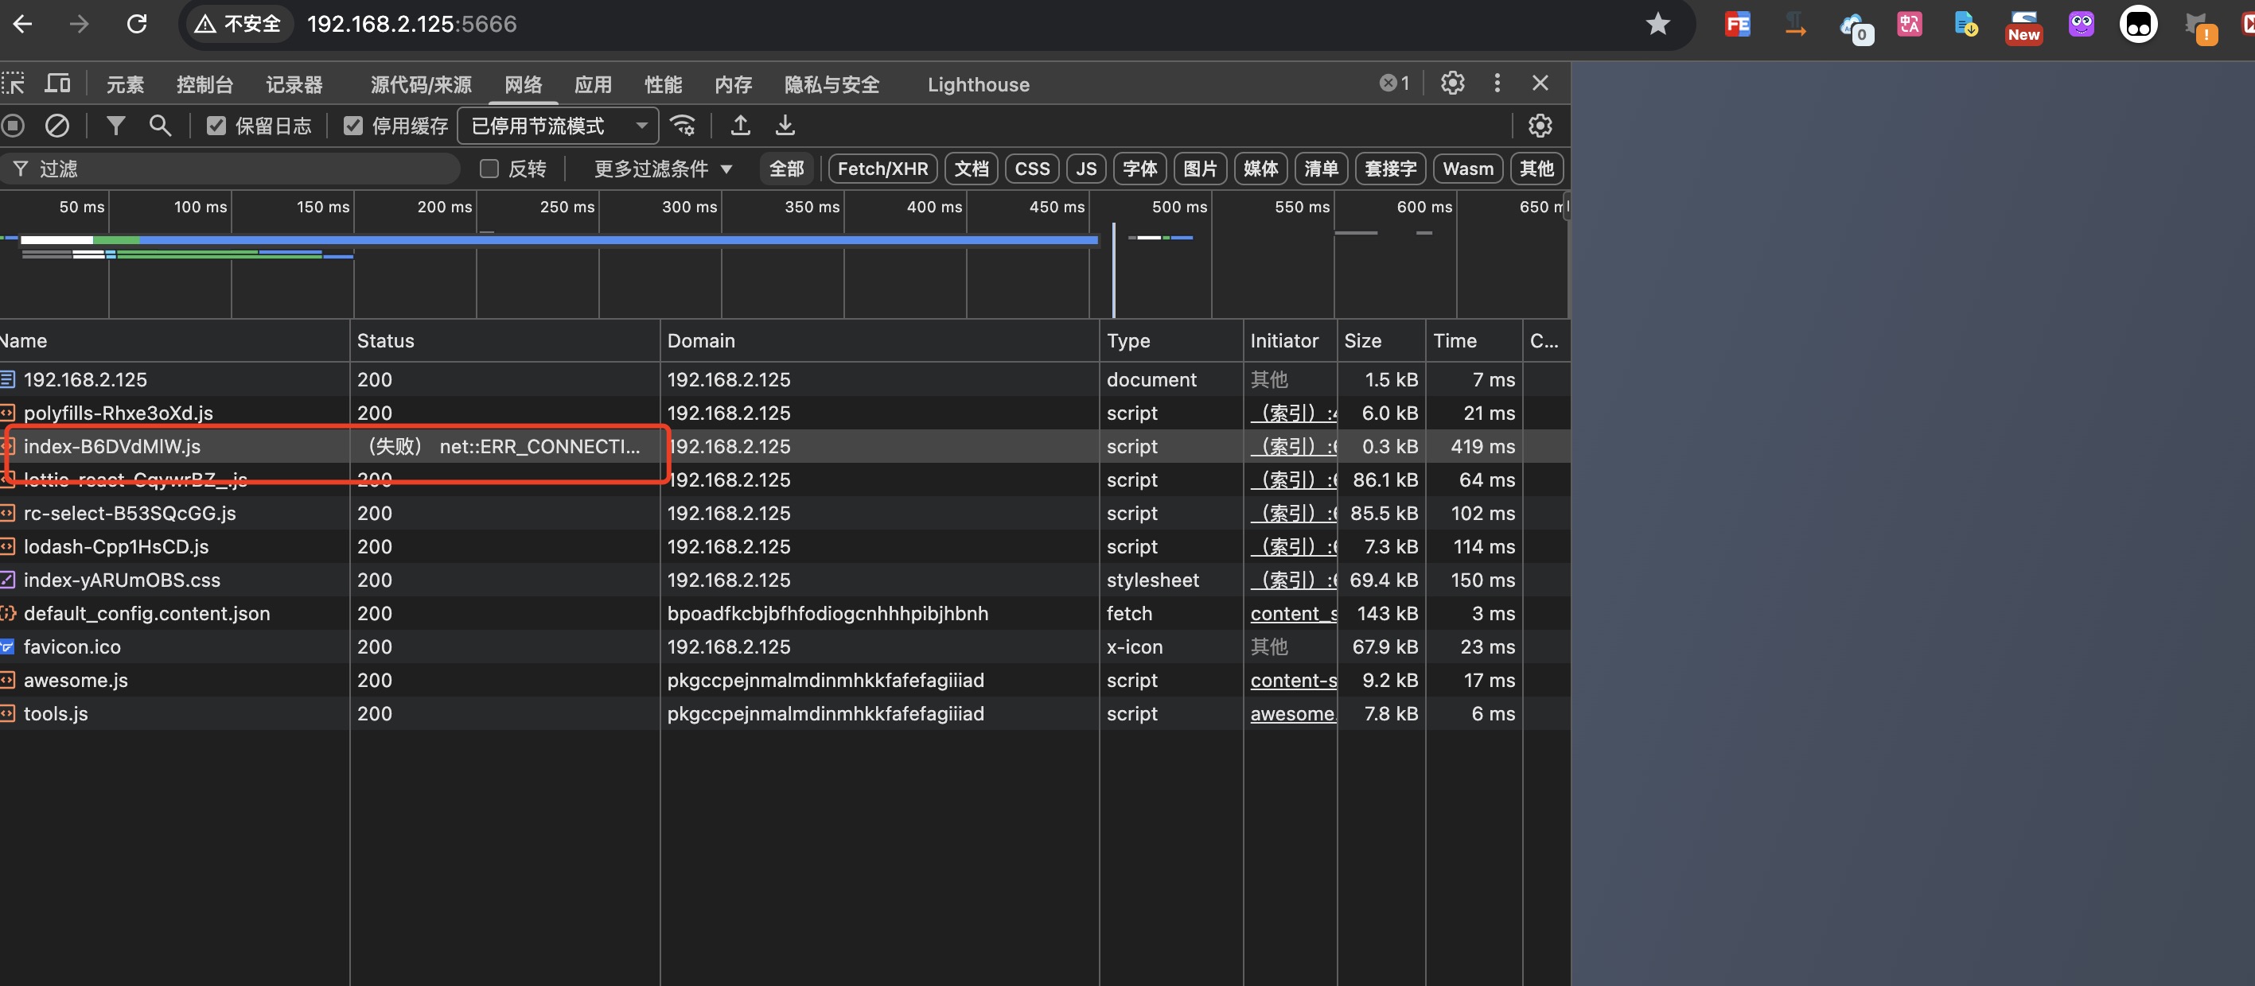
Task: Open the 控制台 console panel
Action: point(204,84)
